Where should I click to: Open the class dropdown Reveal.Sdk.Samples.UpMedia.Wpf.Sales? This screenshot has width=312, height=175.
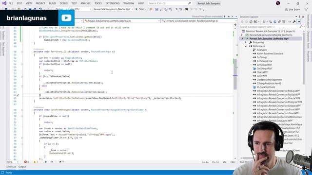[x=122, y=20]
